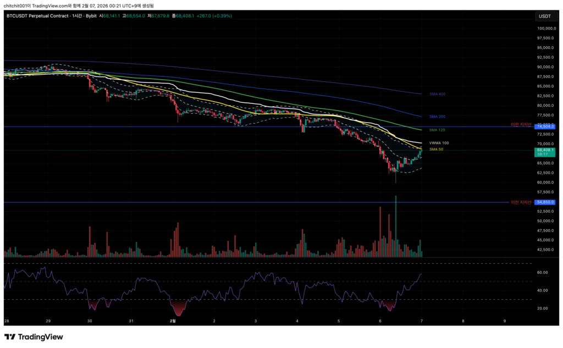Click the chitchit001 author name in header
The image size is (563, 348).
click(x=20, y=5)
